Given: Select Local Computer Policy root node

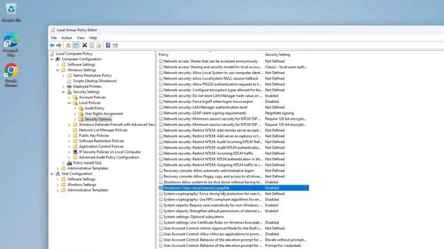Looking at the screenshot, I should pyautogui.click(x=74, y=54).
